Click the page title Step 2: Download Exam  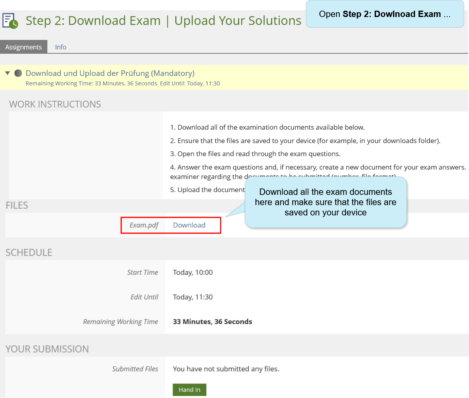click(163, 21)
